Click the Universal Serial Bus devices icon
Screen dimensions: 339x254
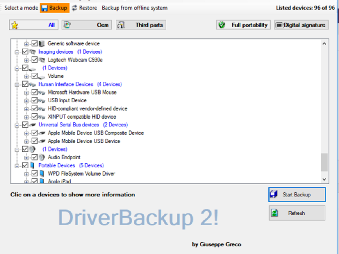point(32,125)
